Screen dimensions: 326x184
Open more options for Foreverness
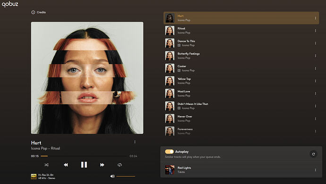pyautogui.click(x=316, y=131)
